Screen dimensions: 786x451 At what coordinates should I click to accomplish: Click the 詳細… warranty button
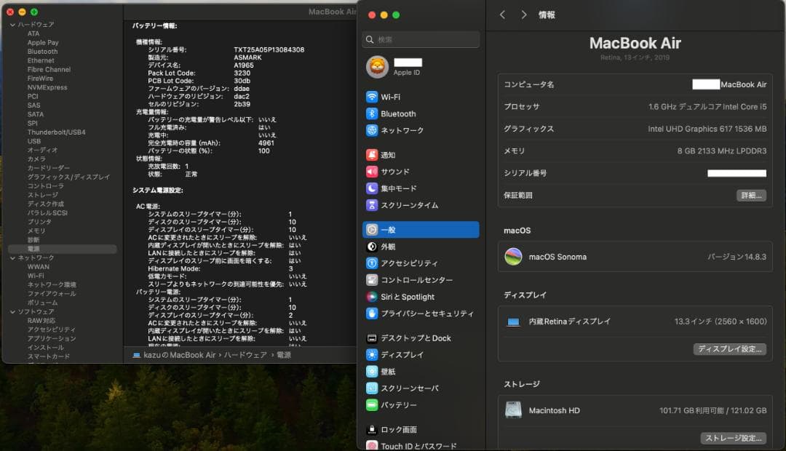(750, 195)
